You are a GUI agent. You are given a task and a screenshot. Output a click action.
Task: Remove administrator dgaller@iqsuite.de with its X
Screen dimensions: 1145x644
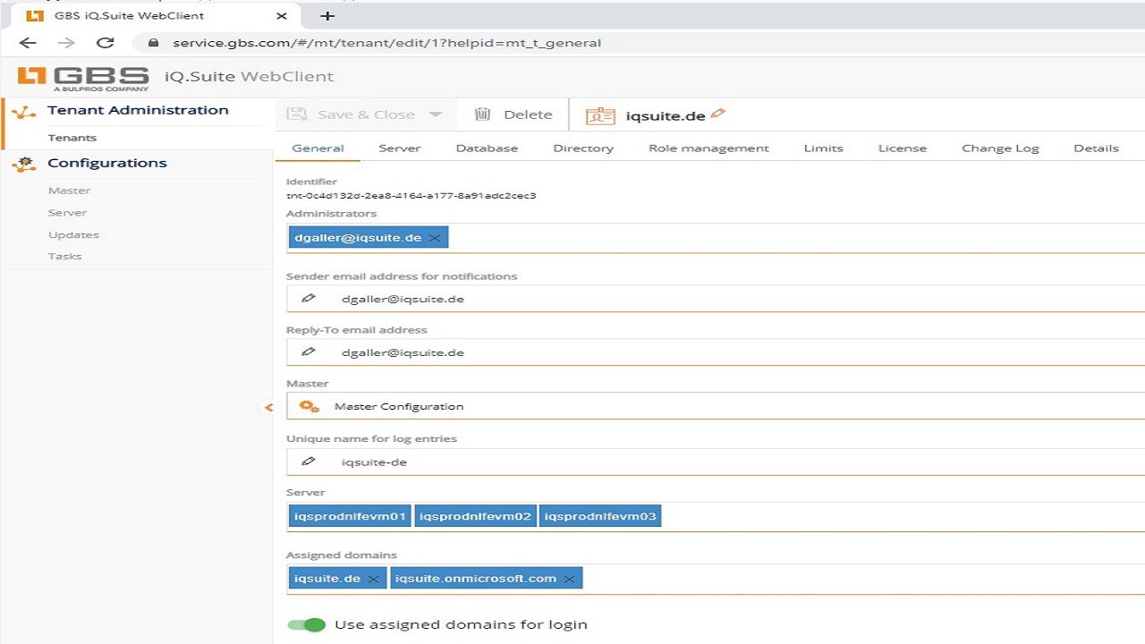point(434,238)
